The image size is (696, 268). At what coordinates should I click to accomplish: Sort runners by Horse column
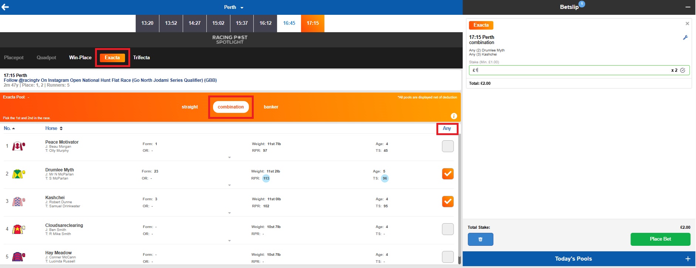tap(54, 128)
